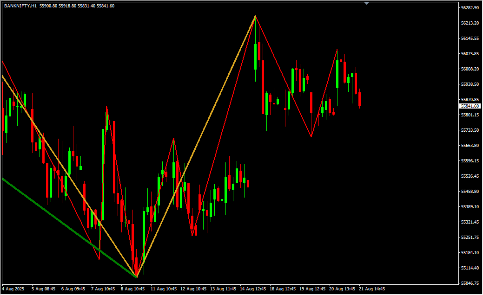
Task: Click the 19 Aug zigzag low near 55733
Action: coord(311,137)
